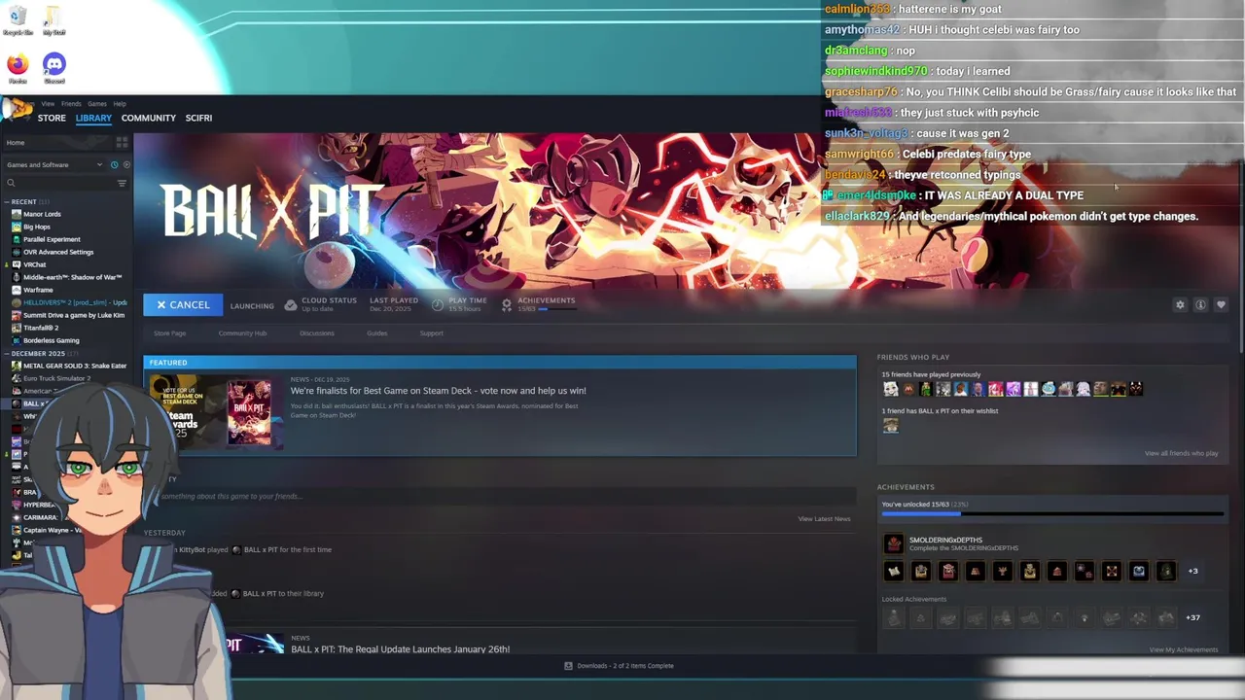Click Downloads status at the bottom
This screenshot has width=1245, height=700.
click(x=620, y=666)
